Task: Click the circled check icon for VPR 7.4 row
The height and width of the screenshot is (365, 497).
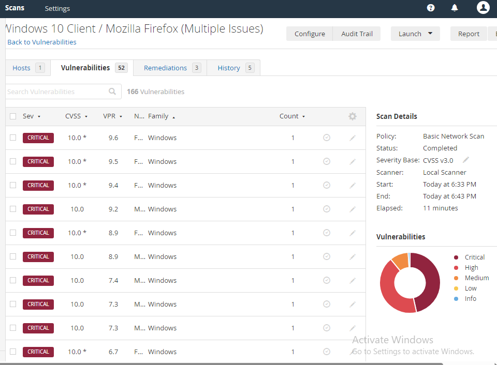Action: [x=327, y=280]
